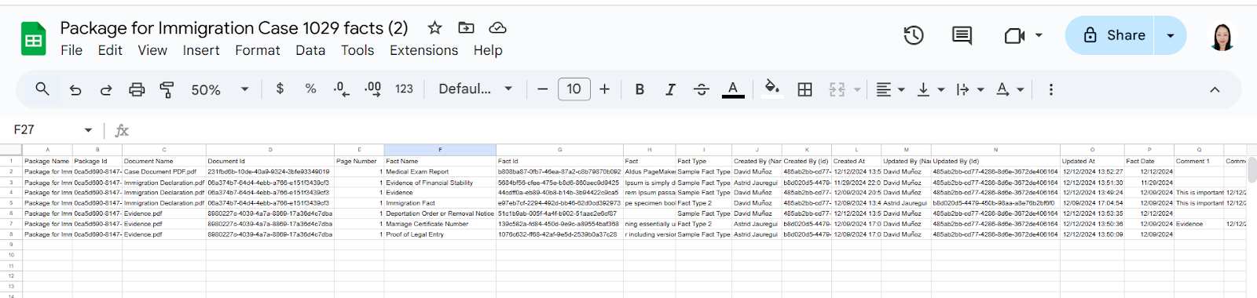The image size is (1257, 298).
Task: Star this spreadsheet
Action: click(x=434, y=28)
